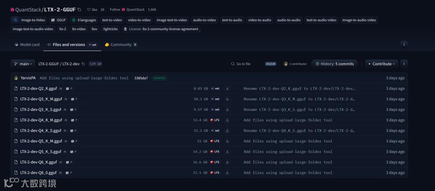Open file LTX-2-dev-Q8_0.gguf
435x191 pixels.
[x=38, y=173]
